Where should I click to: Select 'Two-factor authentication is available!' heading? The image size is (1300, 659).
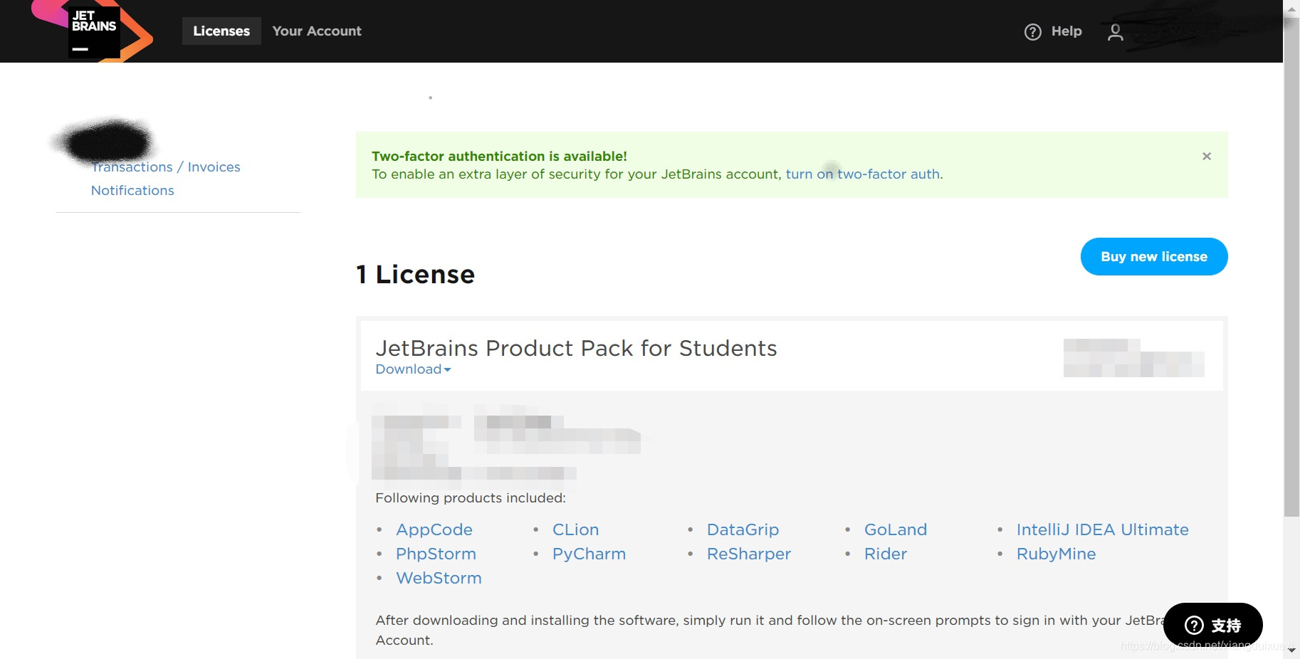(x=499, y=157)
